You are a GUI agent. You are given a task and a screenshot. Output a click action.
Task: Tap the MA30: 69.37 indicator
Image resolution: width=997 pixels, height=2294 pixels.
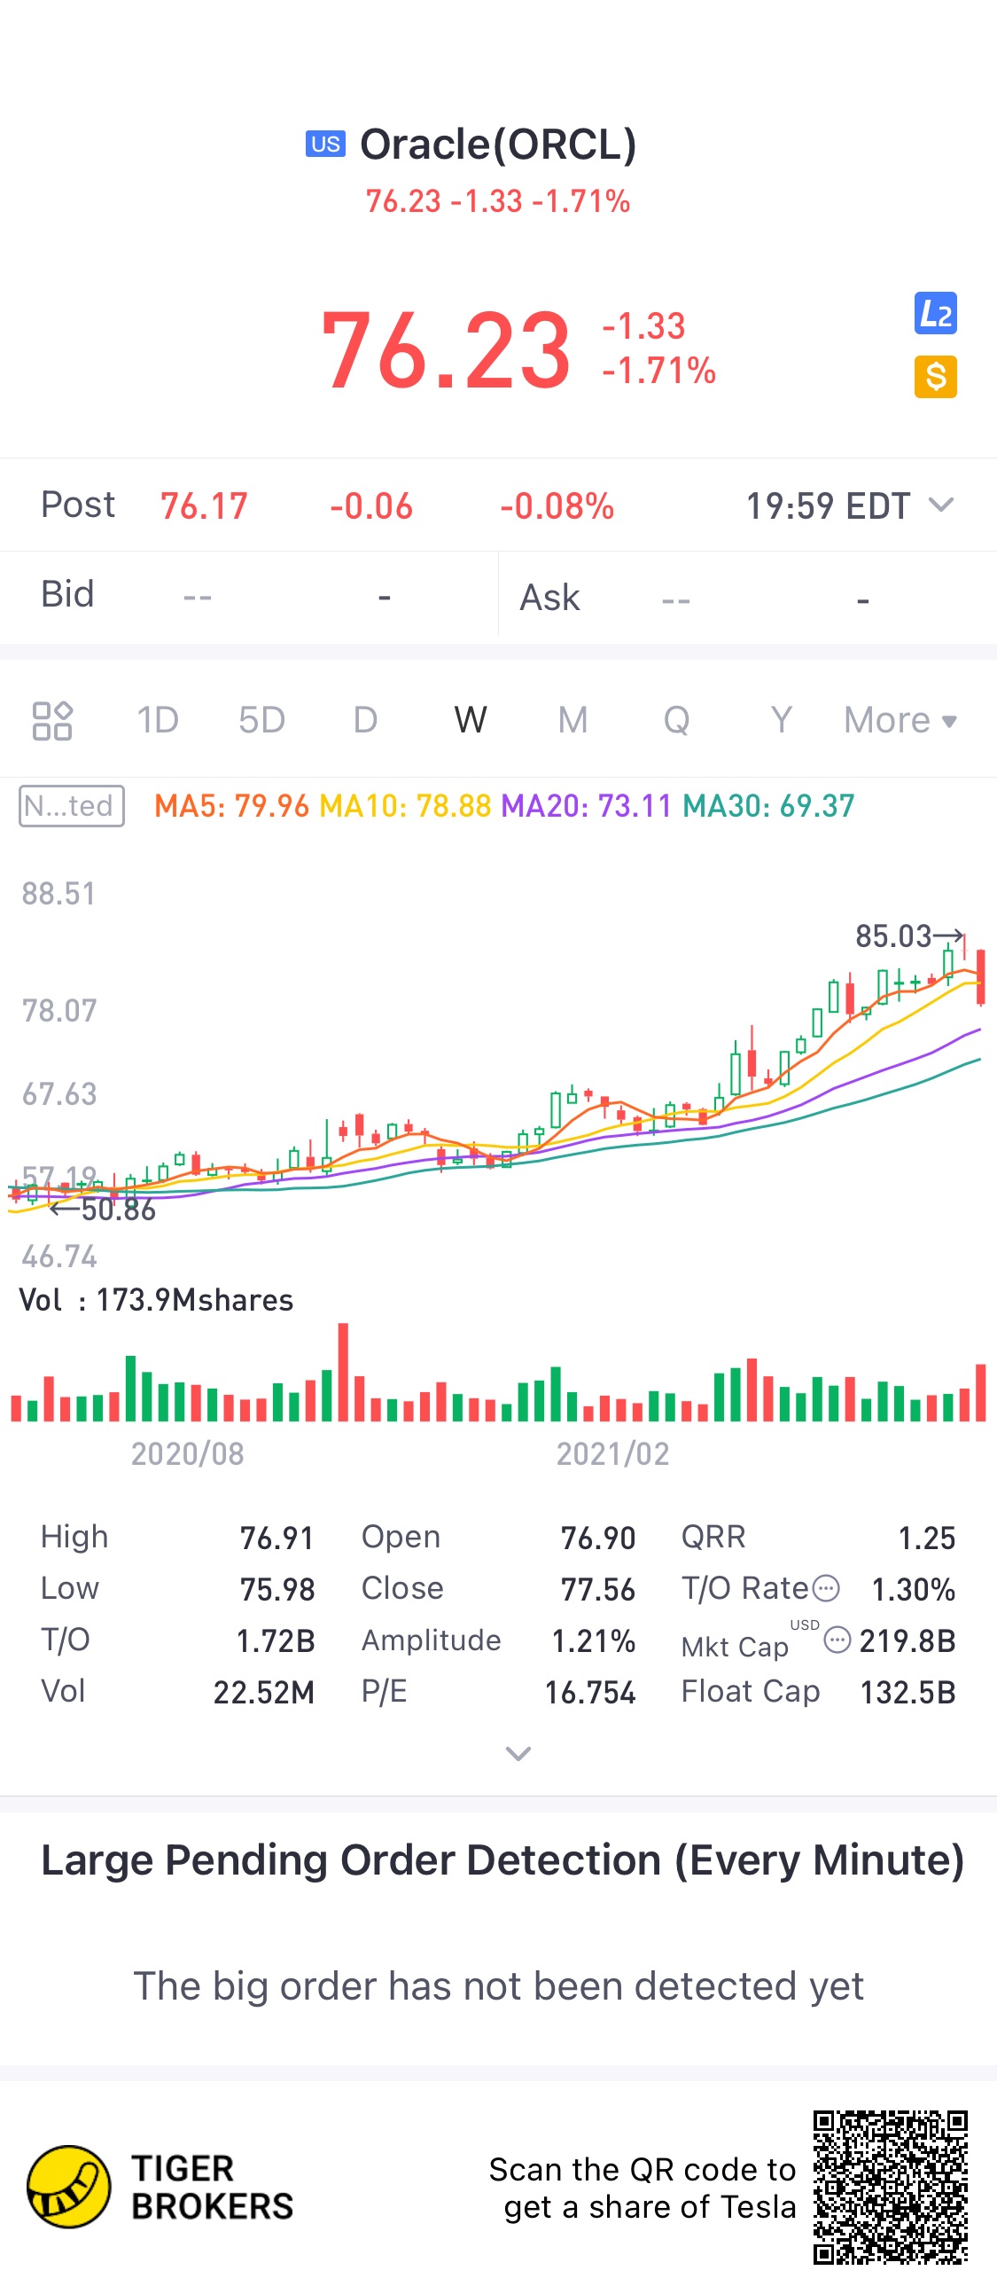click(768, 806)
